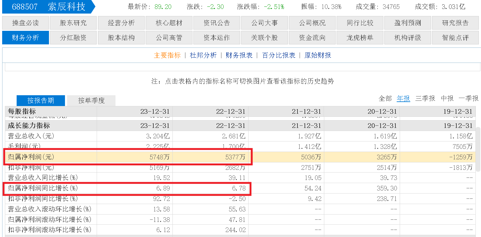The image size is (481, 237).
Task: Show only 一季报 reports
Action: (469, 98)
